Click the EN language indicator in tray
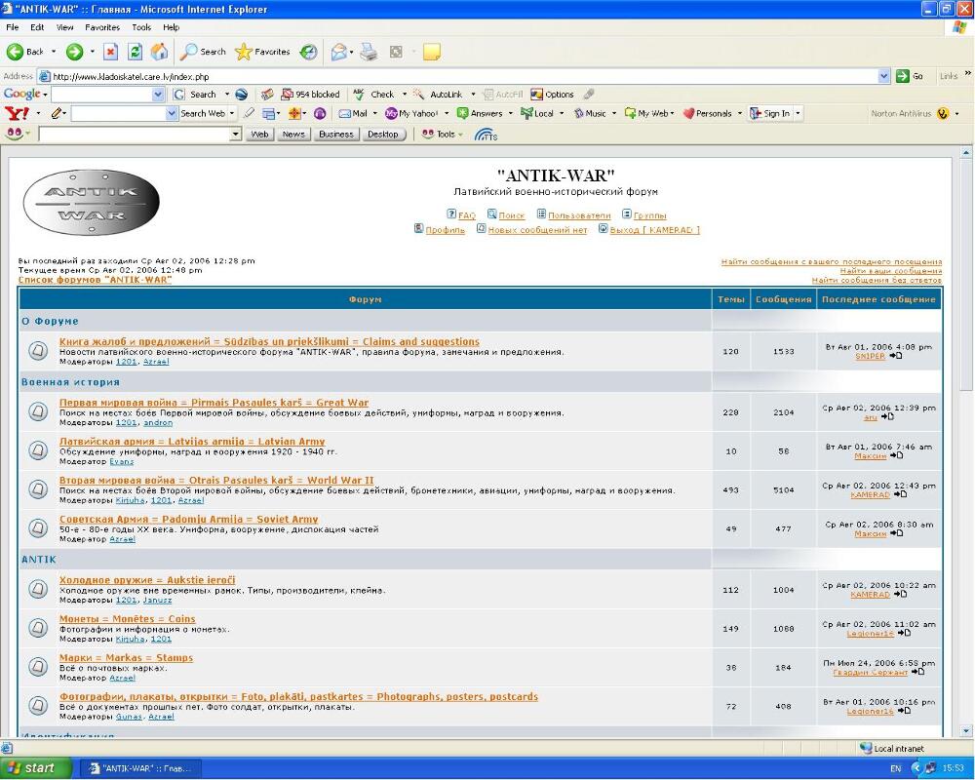 pos(895,769)
